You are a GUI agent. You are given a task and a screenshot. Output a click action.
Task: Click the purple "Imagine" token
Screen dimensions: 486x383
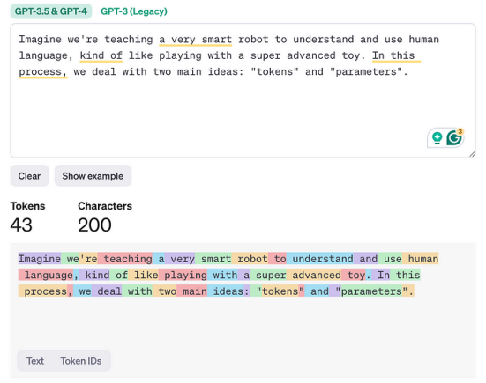tap(40, 259)
